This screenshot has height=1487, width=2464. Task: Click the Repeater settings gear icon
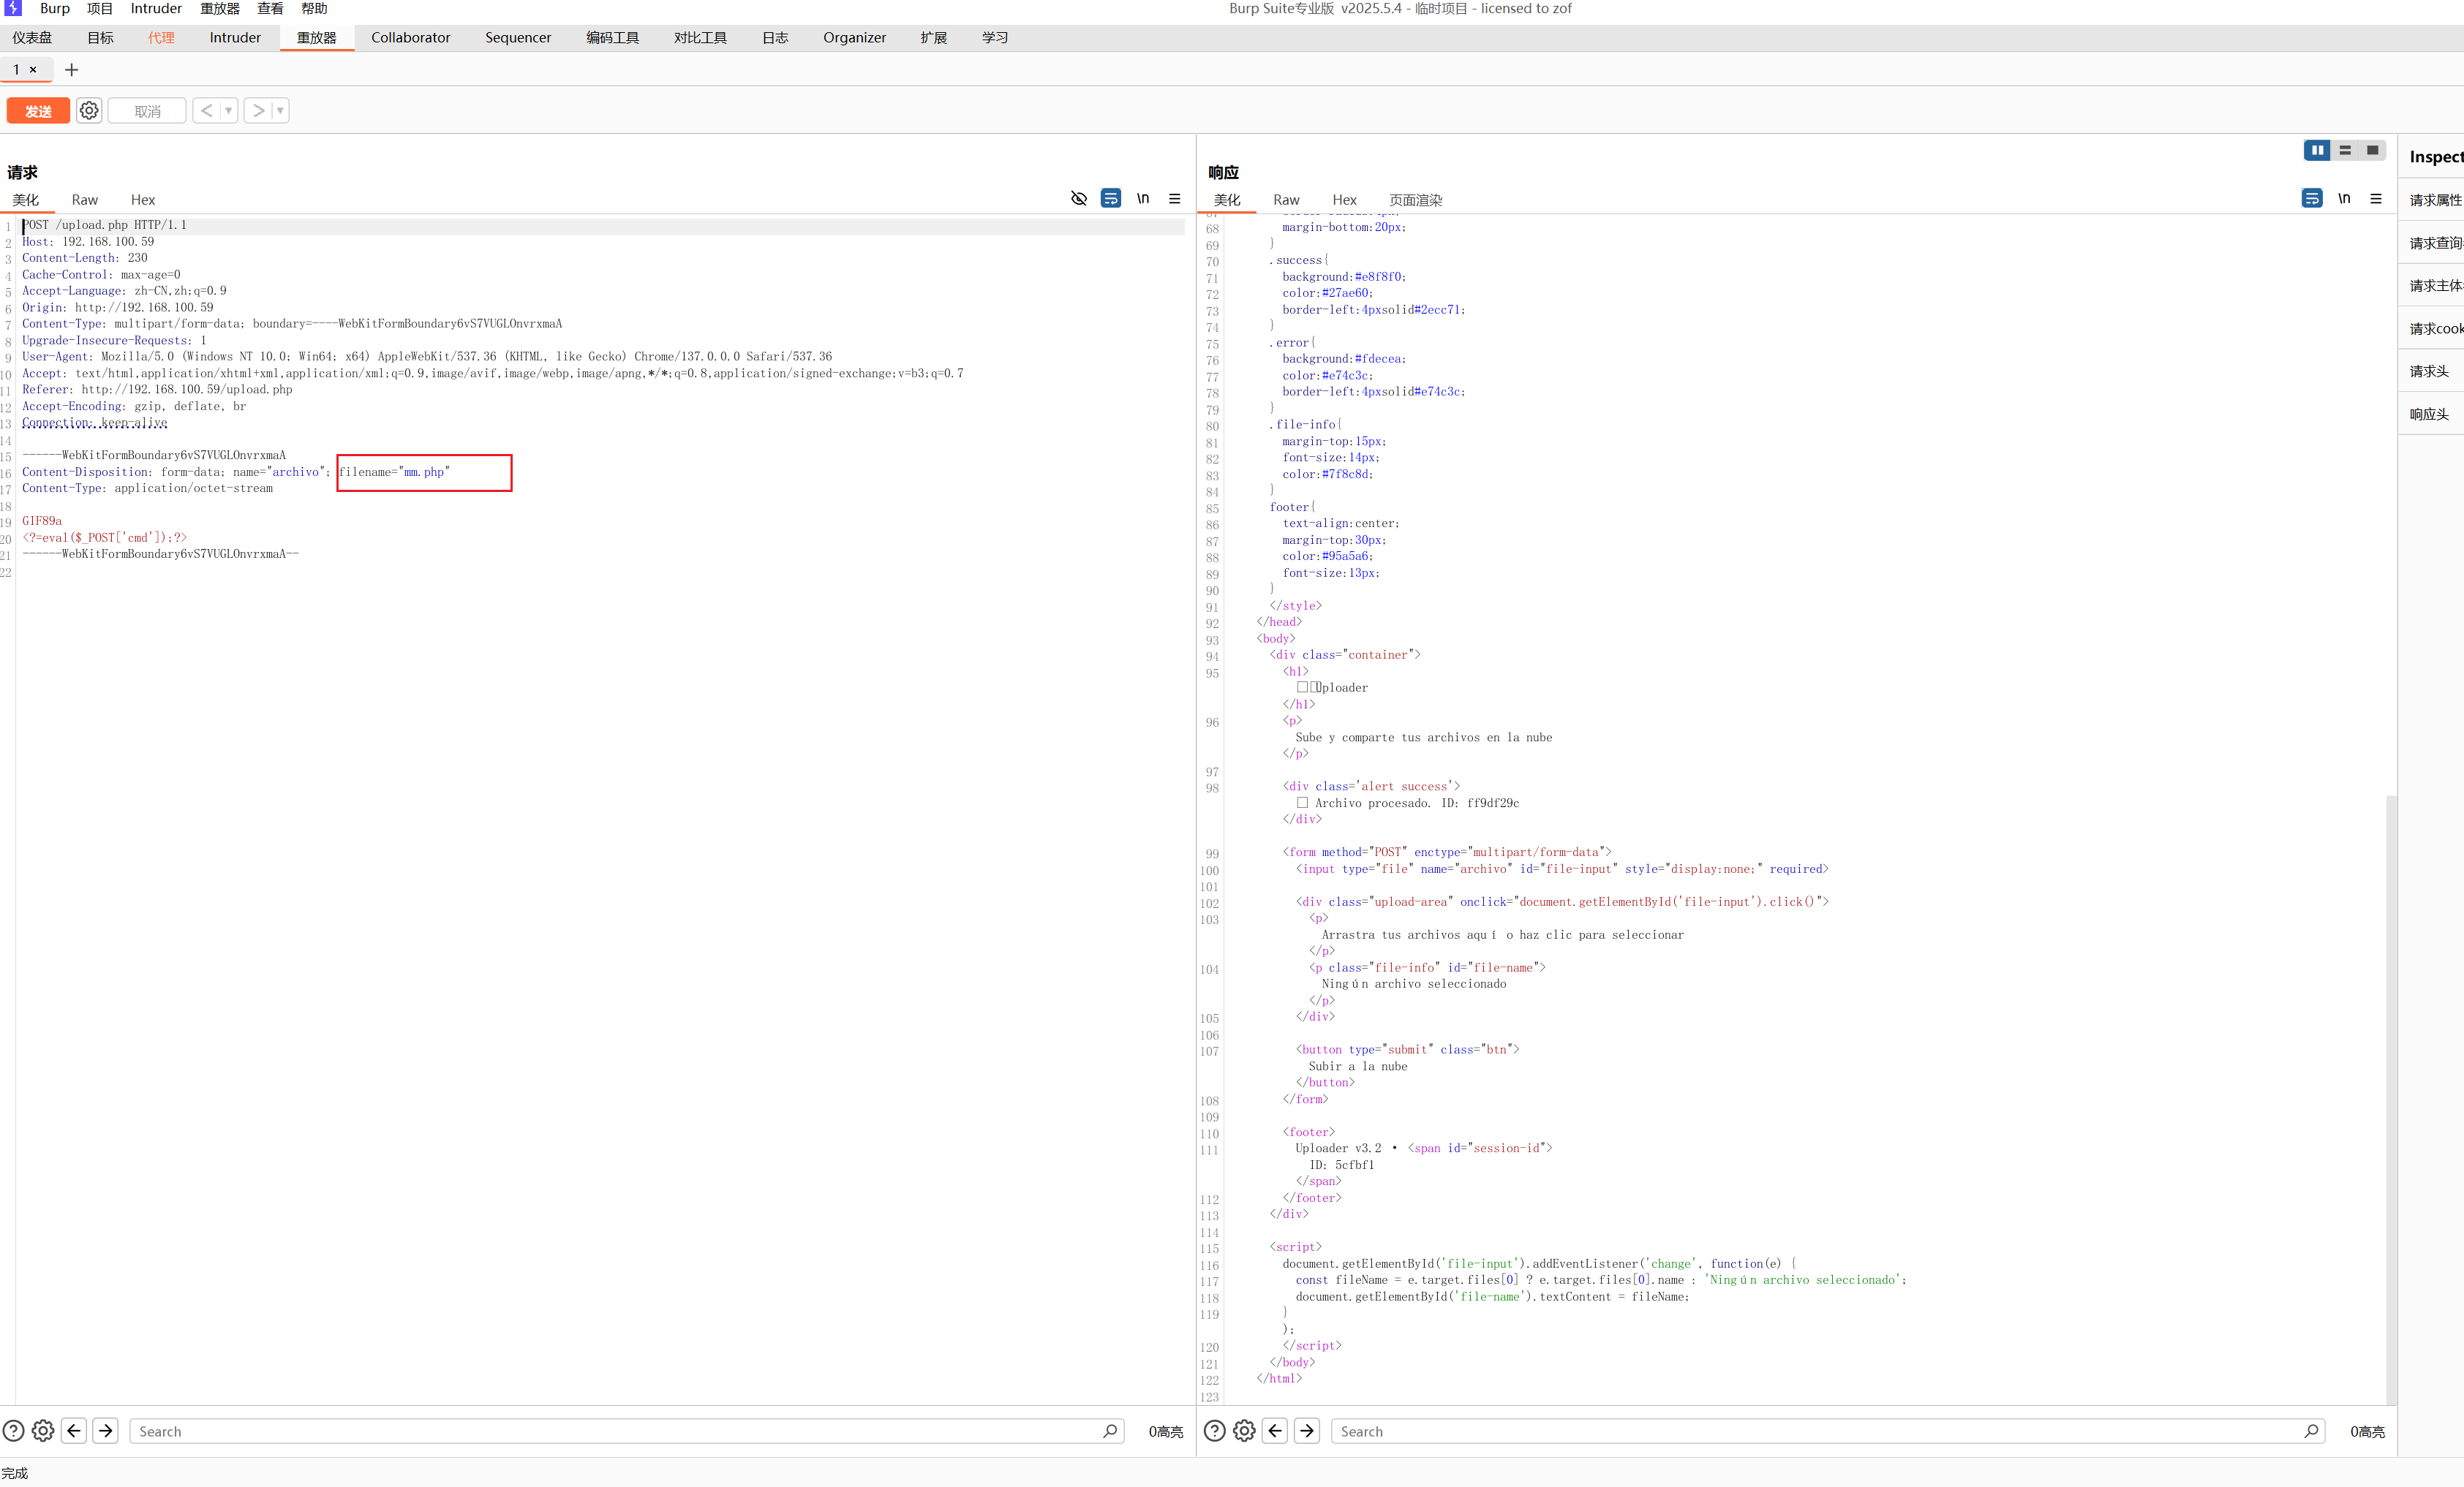[89, 111]
